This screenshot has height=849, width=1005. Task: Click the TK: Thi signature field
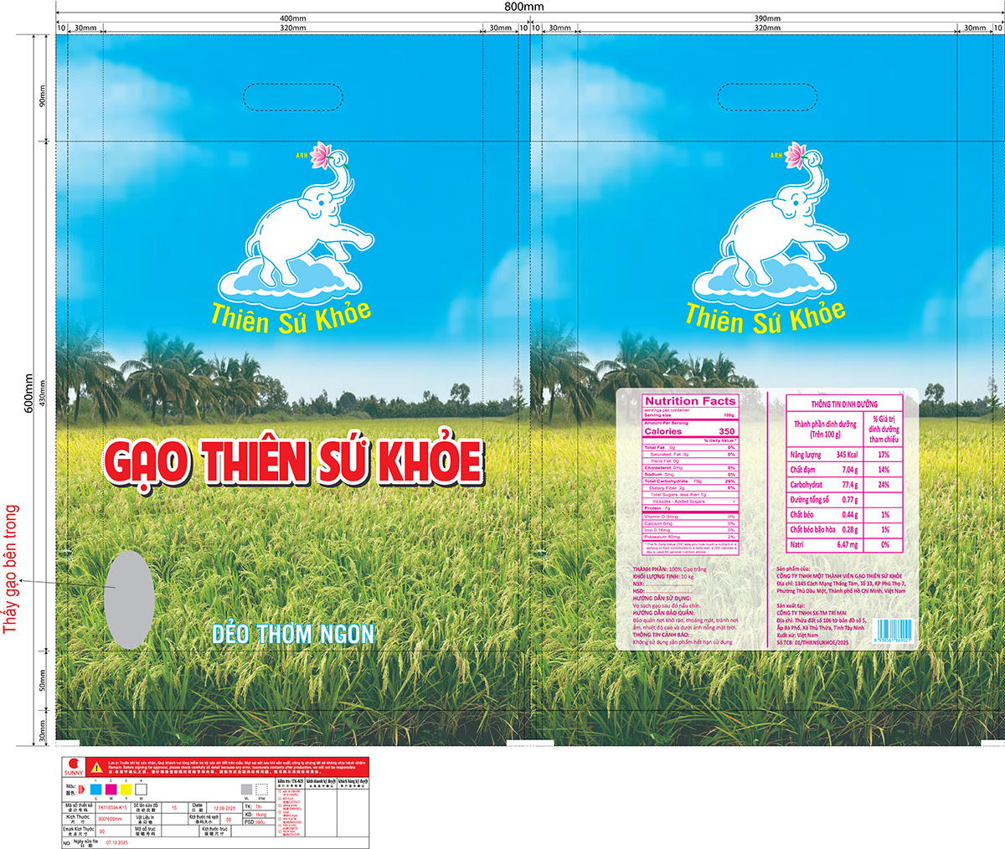[253, 806]
